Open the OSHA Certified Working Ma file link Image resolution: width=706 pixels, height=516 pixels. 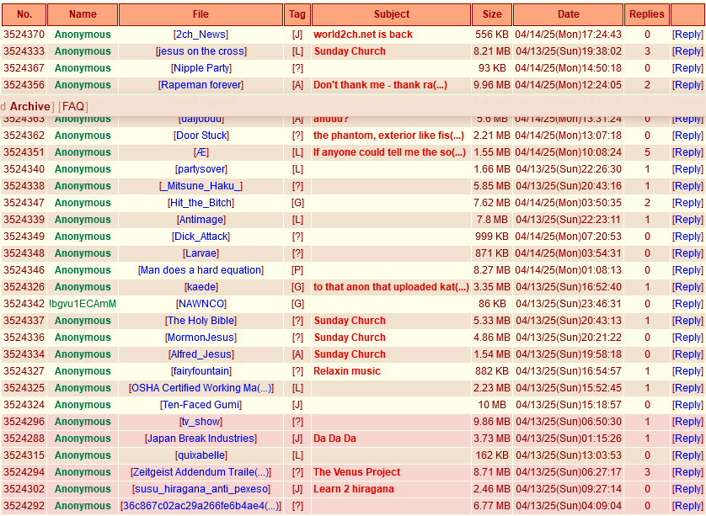pos(201,388)
